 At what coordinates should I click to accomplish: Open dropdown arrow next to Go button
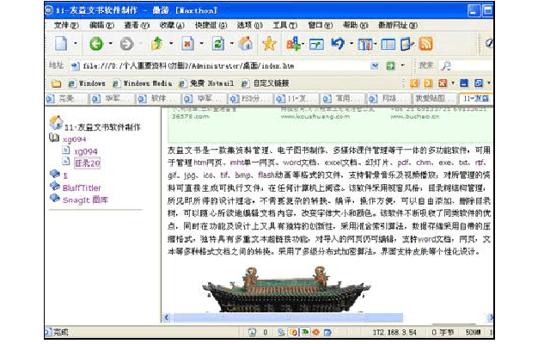tap(402, 65)
